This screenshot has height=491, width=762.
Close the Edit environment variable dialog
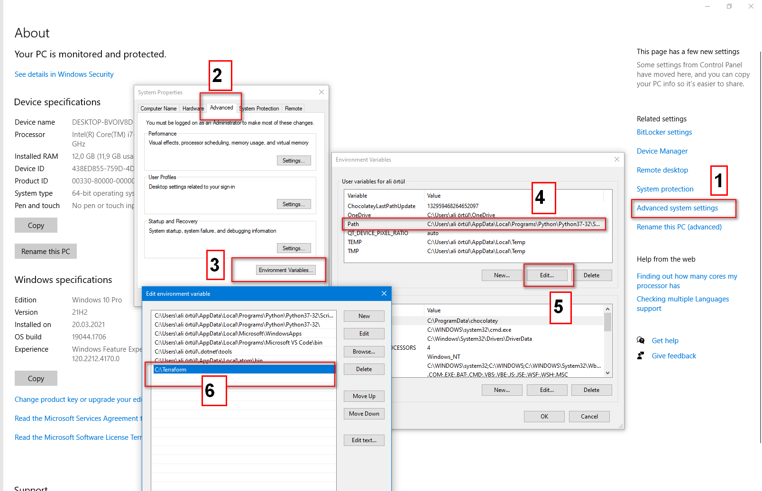point(384,294)
